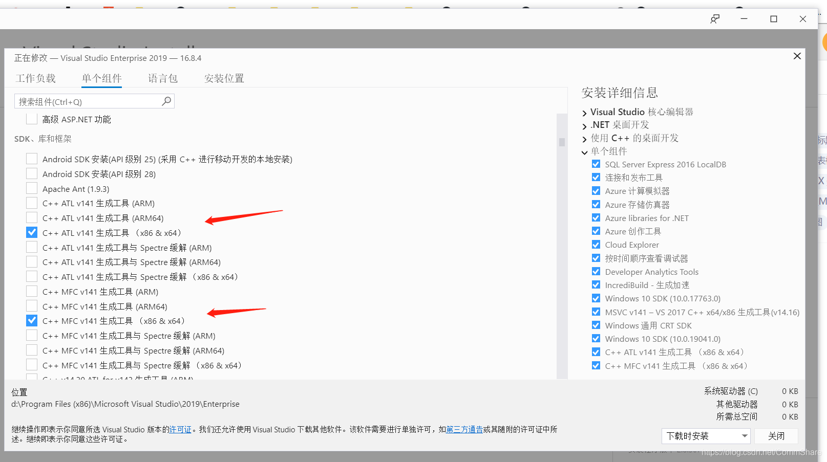
Task: Click the feedback icon in title bar
Action: click(x=715, y=19)
